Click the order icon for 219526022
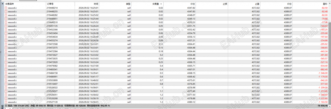 click(6, 88)
